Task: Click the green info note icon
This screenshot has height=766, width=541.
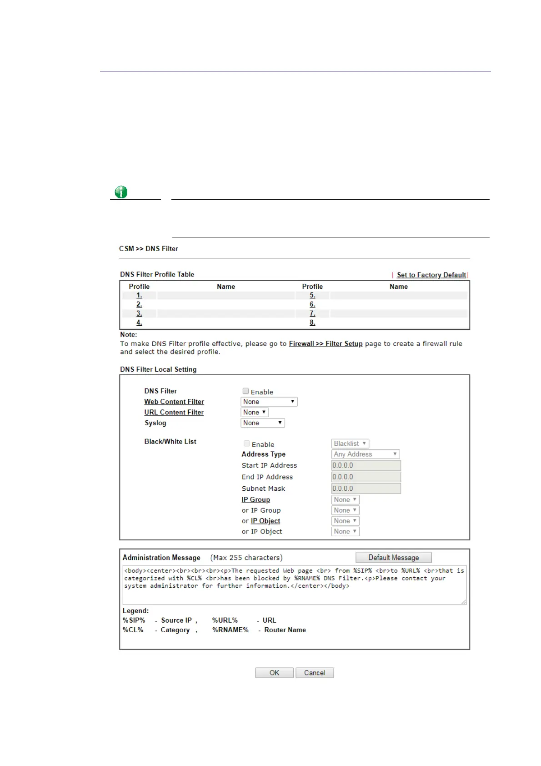Action: pos(121,192)
